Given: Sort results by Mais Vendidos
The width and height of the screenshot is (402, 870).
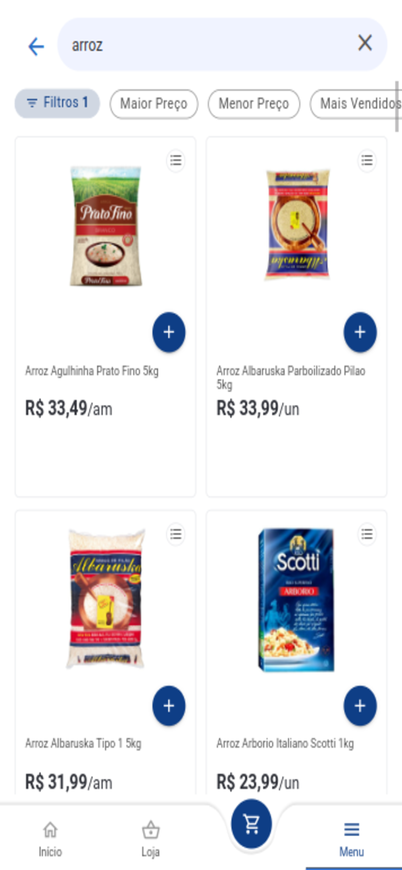Looking at the screenshot, I should coord(356,104).
